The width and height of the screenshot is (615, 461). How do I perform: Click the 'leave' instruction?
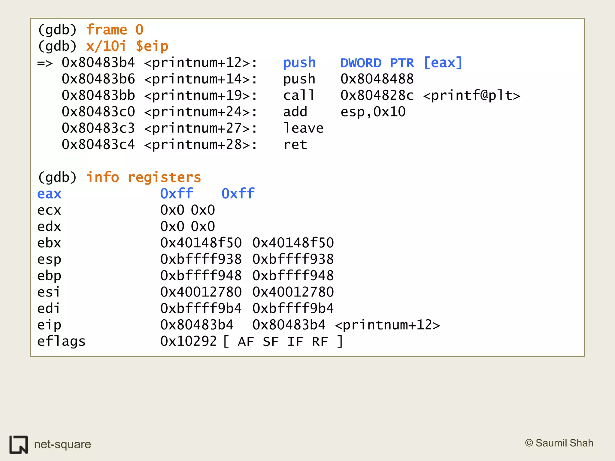(304, 128)
